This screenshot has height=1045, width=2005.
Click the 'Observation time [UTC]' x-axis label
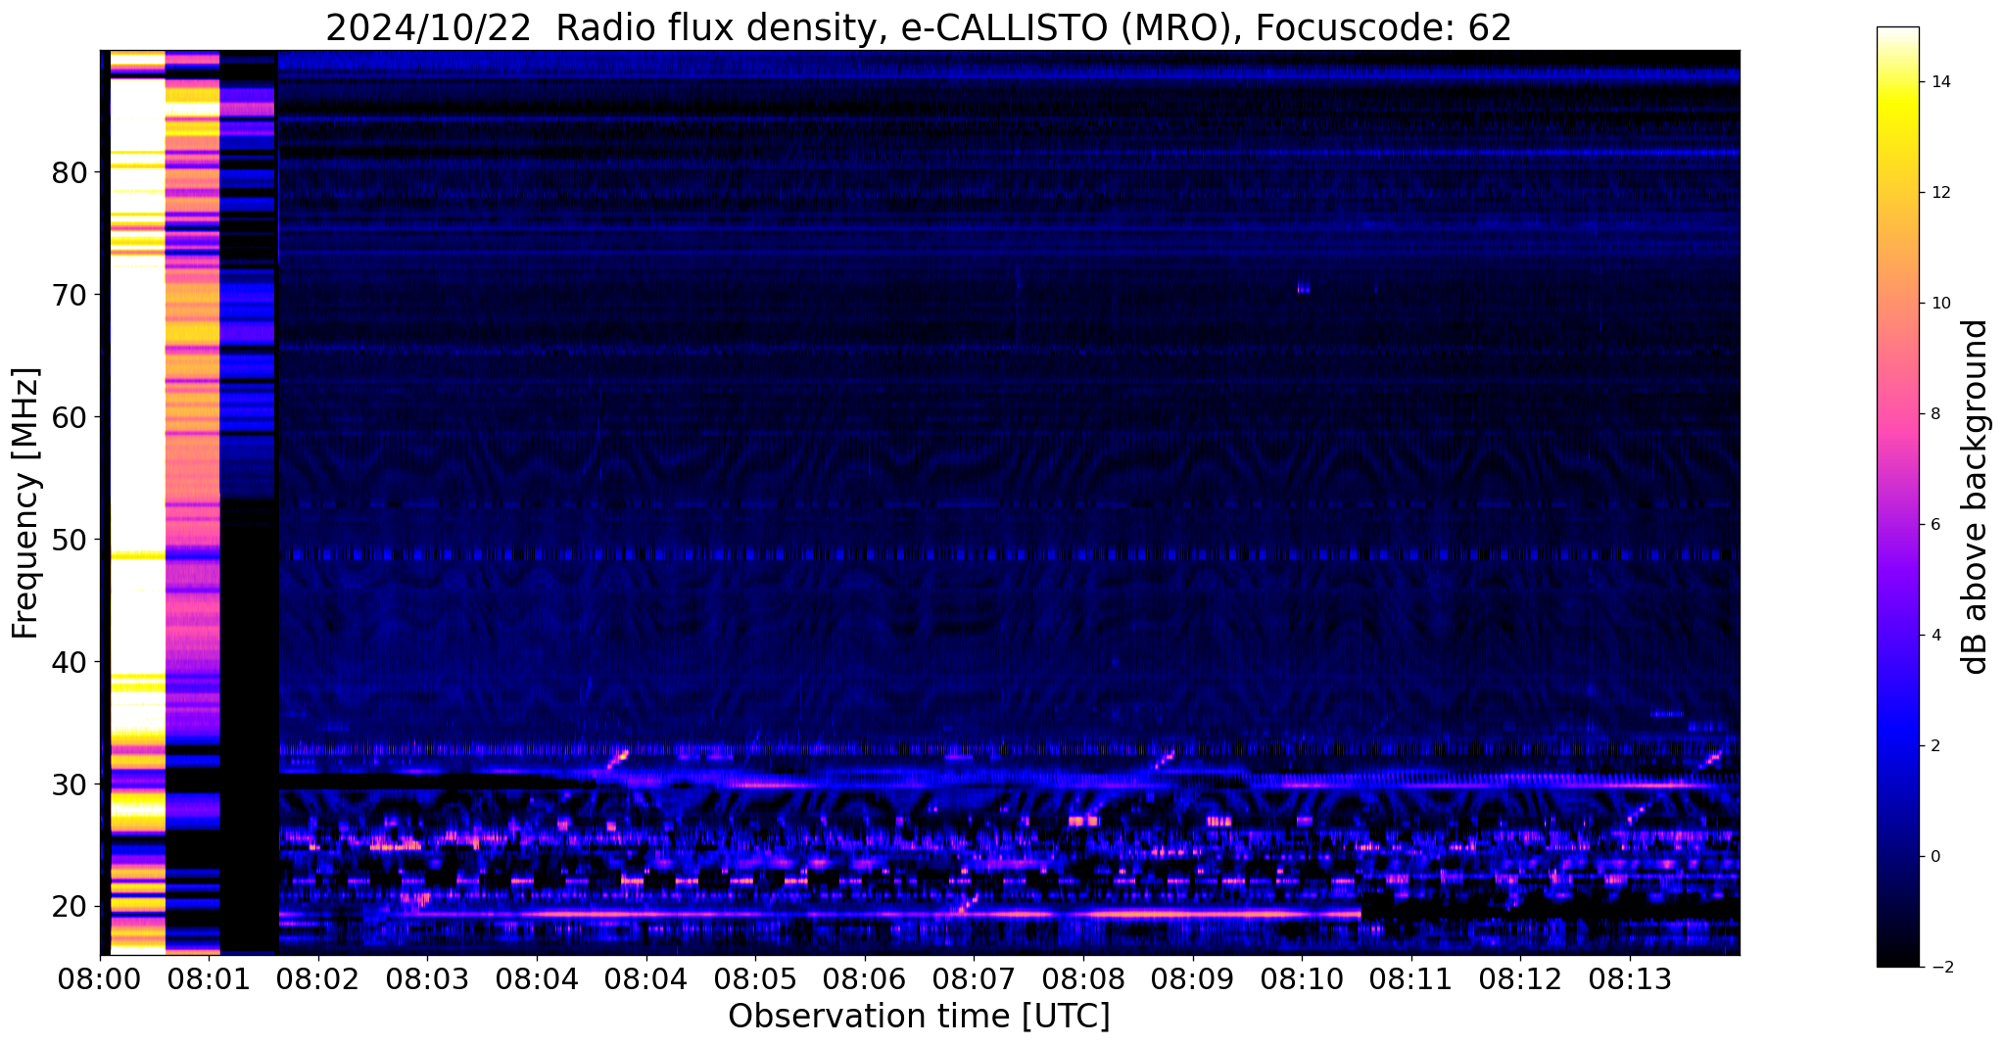coord(919,1017)
